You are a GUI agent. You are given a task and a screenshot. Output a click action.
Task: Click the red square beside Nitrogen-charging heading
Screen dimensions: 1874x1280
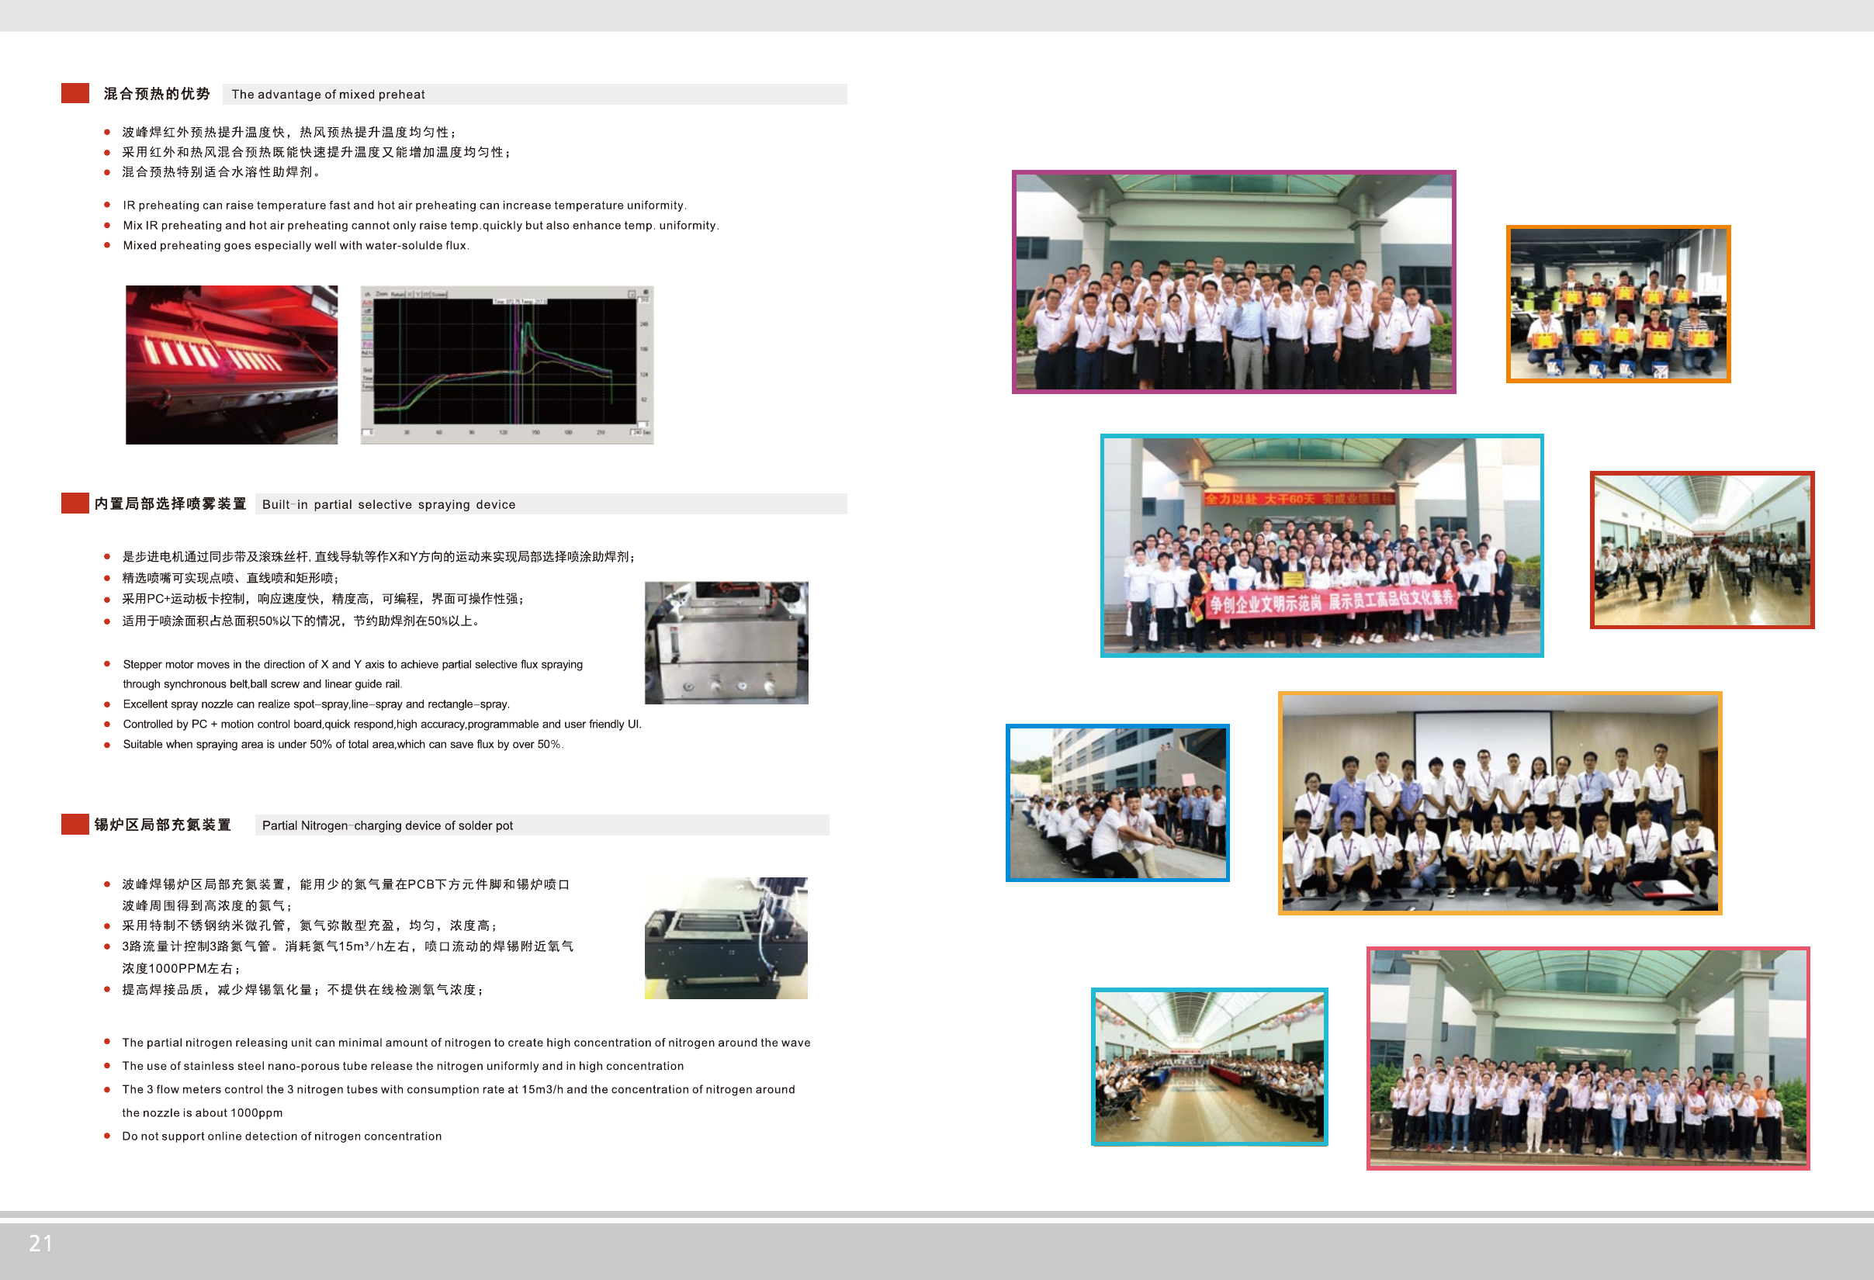coord(75,824)
